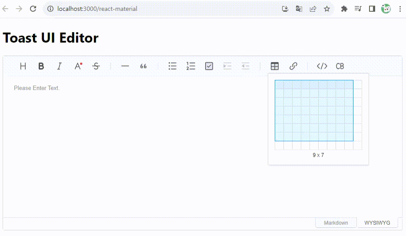This screenshot has width=406, height=236.
Task: Insert inline code with the </> icon
Action: click(x=322, y=66)
